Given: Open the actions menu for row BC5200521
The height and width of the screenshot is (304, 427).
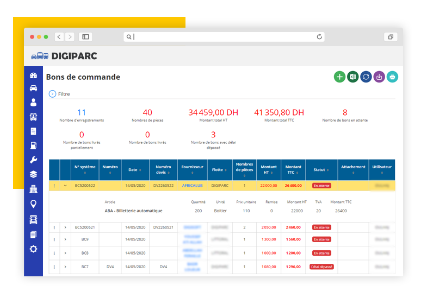Looking at the screenshot, I should coord(54,227).
